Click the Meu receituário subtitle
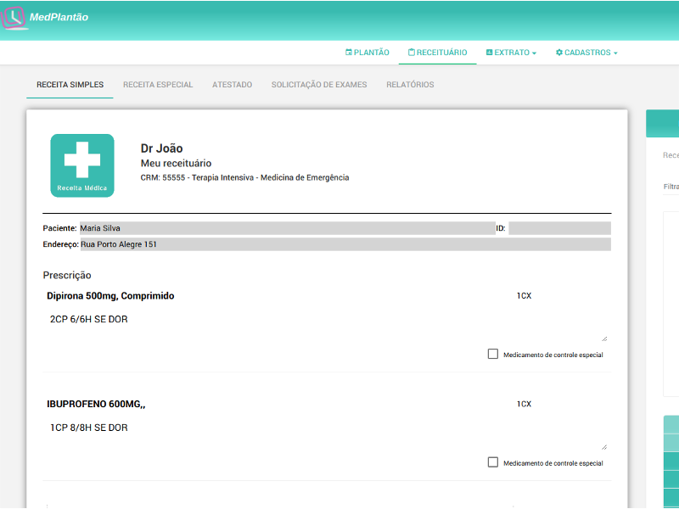The image size is (679, 509). (176, 163)
